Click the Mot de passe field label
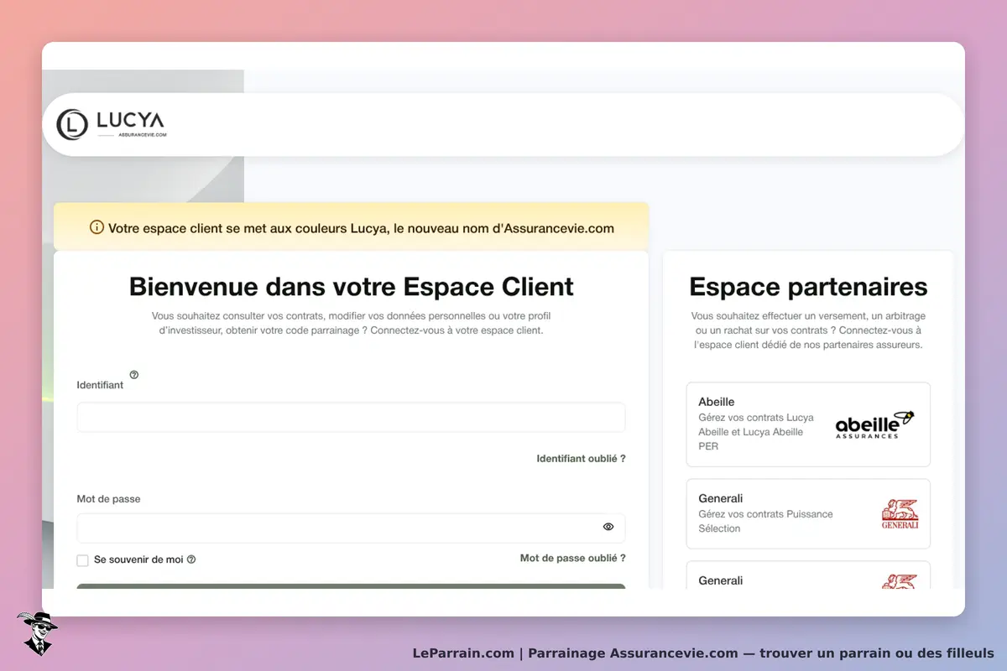The width and height of the screenshot is (1007, 671). (x=108, y=499)
